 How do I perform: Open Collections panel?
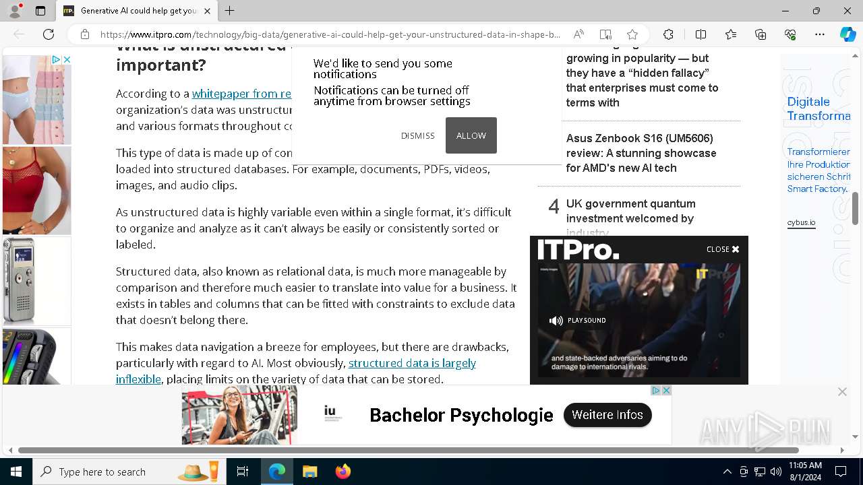point(761,34)
